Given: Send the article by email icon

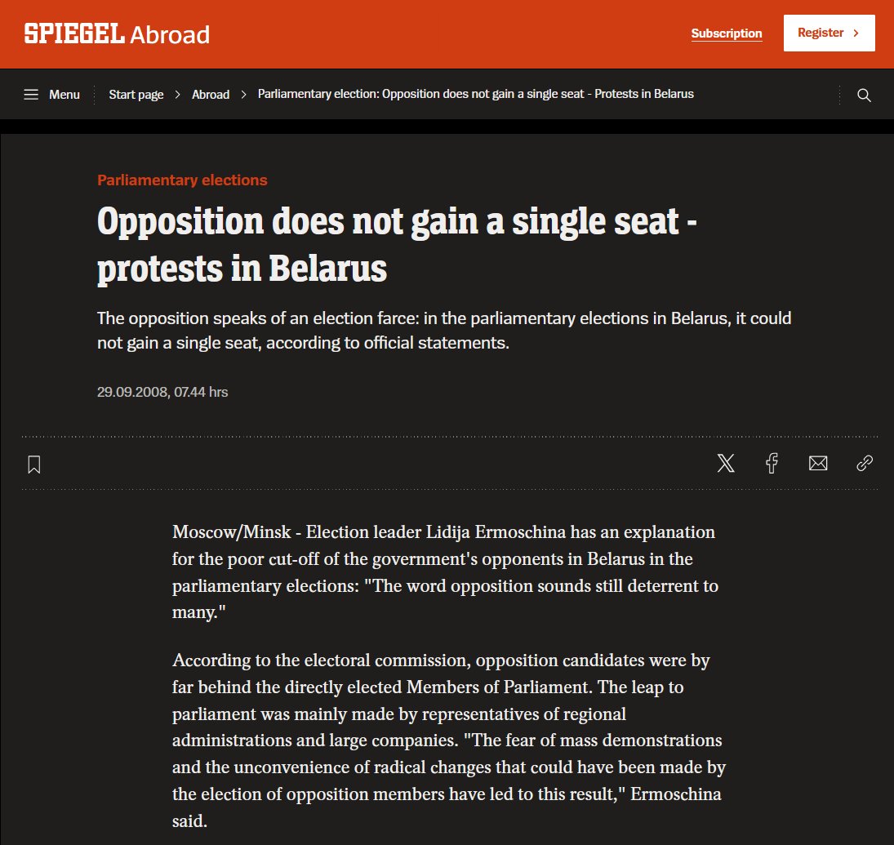Looking at the screenshot, I should tap(817, 463).
